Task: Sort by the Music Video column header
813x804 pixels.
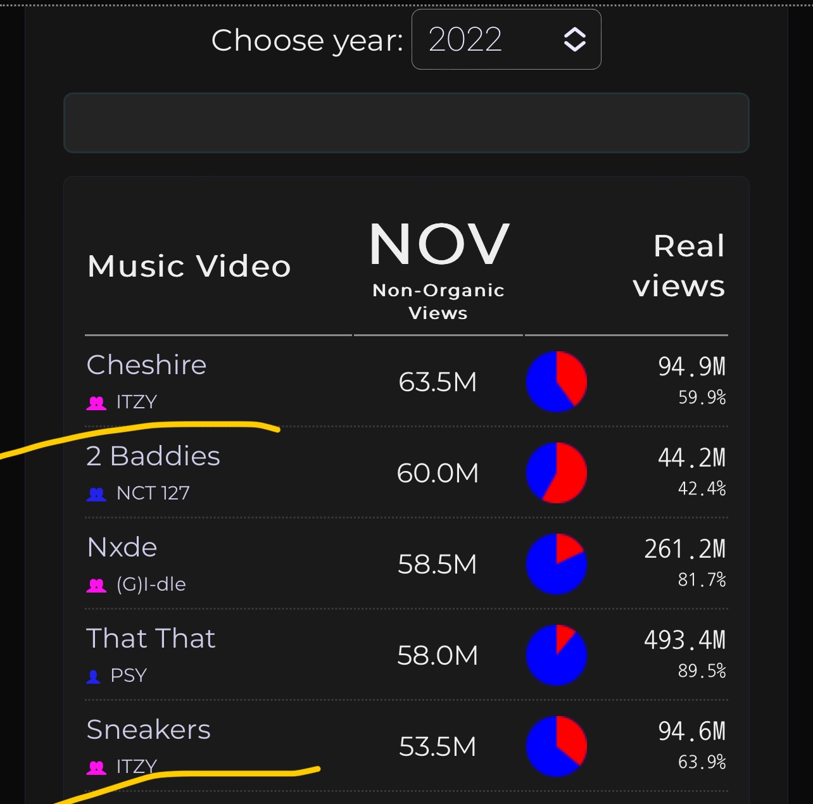Action: coord(189,266)
